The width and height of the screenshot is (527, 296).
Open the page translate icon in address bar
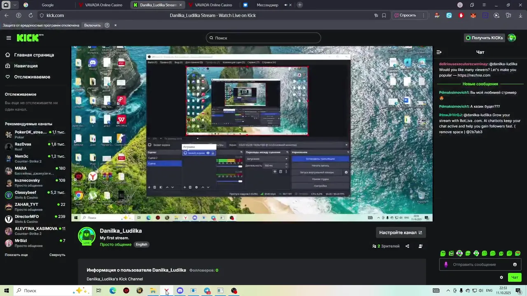point(376,15)
